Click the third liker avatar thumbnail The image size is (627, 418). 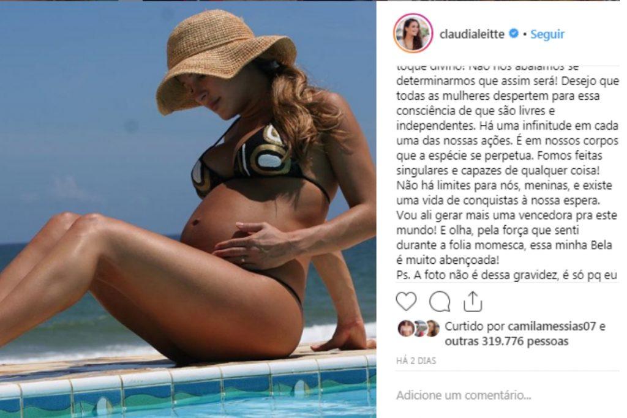(432, 328)
